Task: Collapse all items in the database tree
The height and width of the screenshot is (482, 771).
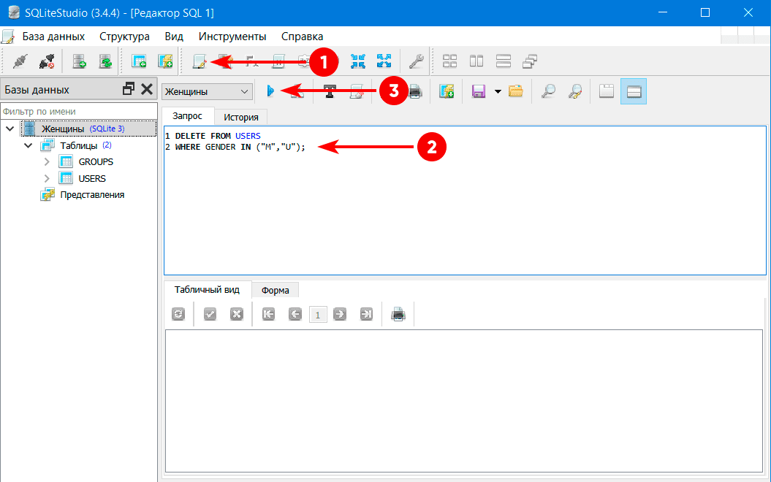Action: point(357,61)
